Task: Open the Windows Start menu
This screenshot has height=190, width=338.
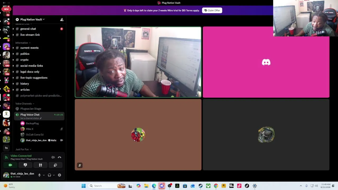Action: (x=83, y=186)
